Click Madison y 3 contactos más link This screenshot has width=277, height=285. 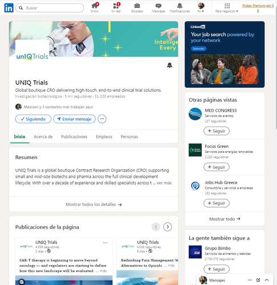[58, 107]
